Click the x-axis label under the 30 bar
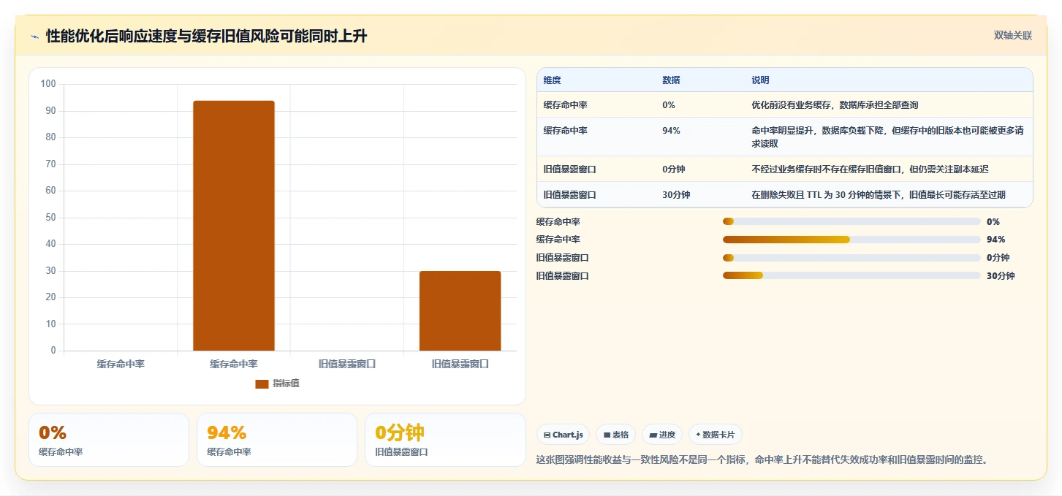Screen dimensions: 1062x496 coord(460,363)
